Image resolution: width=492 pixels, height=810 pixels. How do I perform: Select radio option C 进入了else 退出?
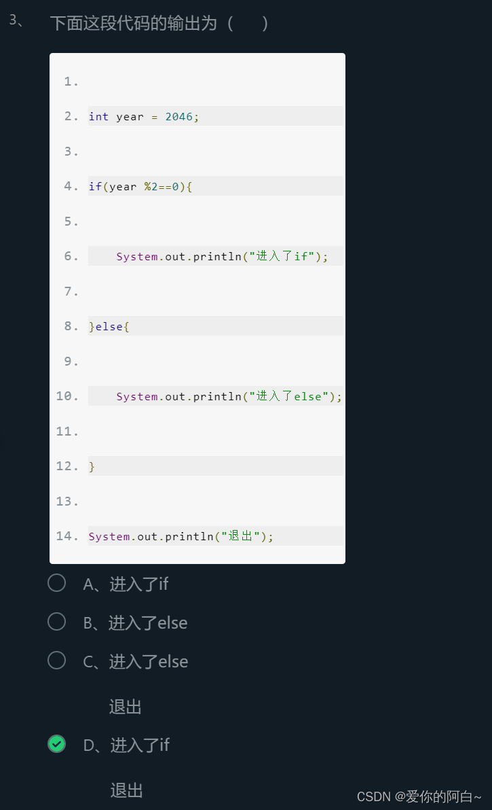click(57, 660)
